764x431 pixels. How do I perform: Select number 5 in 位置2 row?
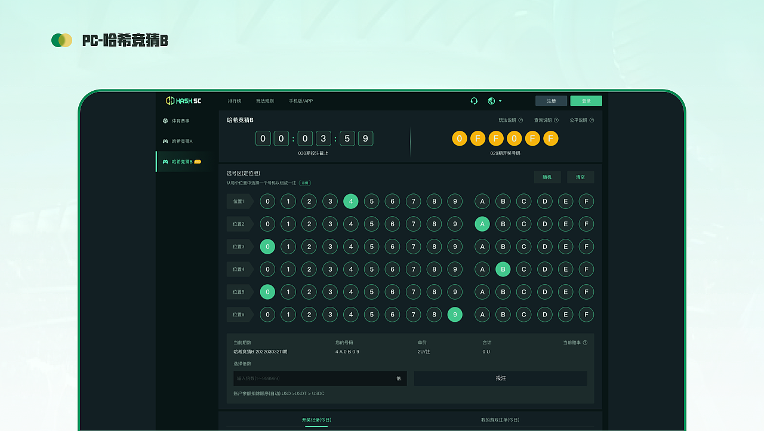click(x=372, y=224)
